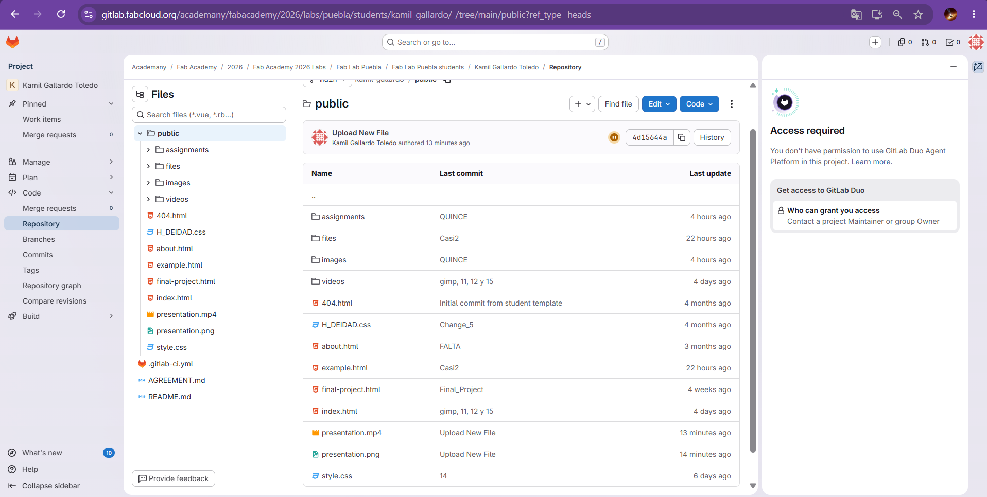
Task: Go to the parent directory row in the file table
Action: (x=521, y=195)
